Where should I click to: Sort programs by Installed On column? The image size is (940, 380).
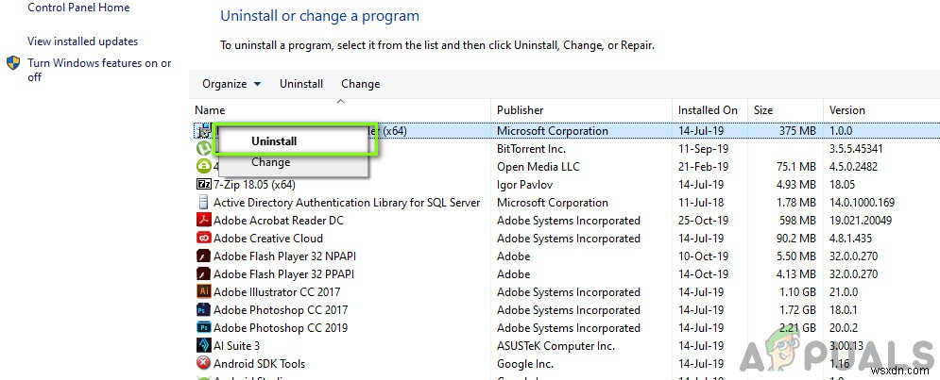[x=708, y=110]
